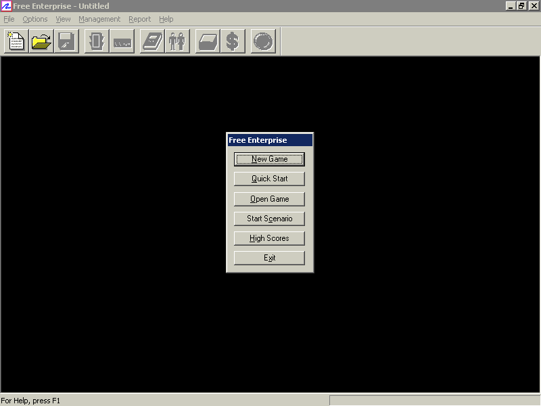The image size is (541, 406).
Task: Click the keypad icon beside the machine icon
Action: (x=122, y=41)
